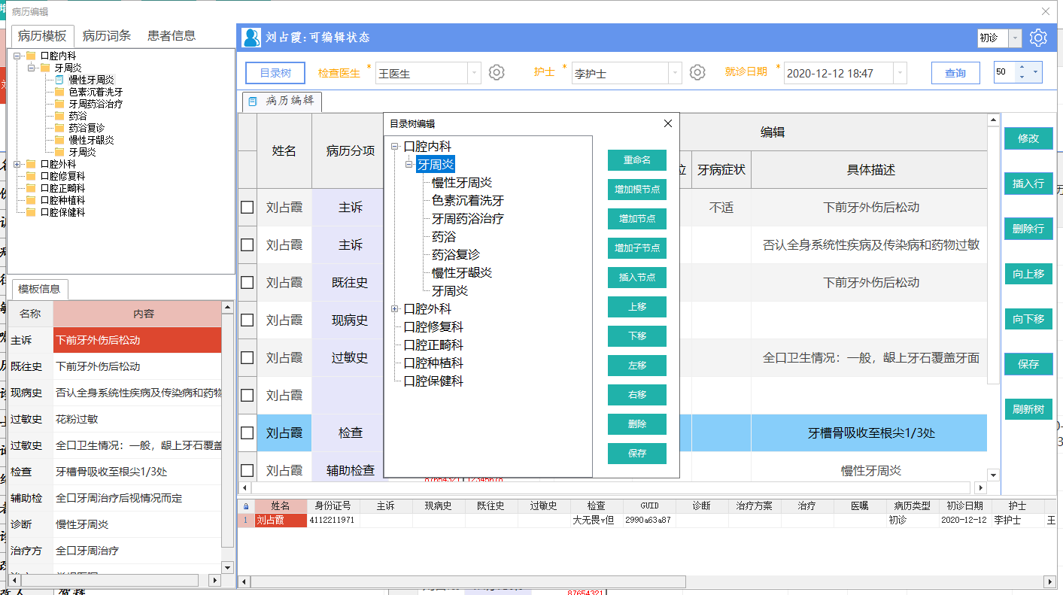Click gear icon next to 护士 field
This screenshot has width=1063, height=595.
[697, 72]
